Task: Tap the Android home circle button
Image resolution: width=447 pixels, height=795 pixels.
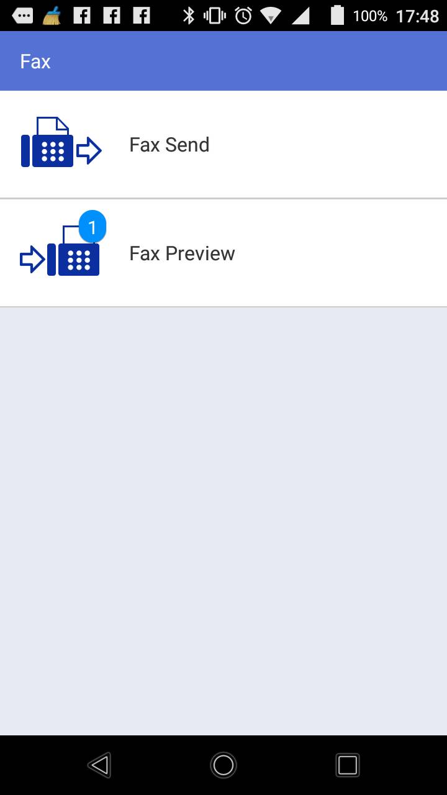Action: tap(223, 765)
